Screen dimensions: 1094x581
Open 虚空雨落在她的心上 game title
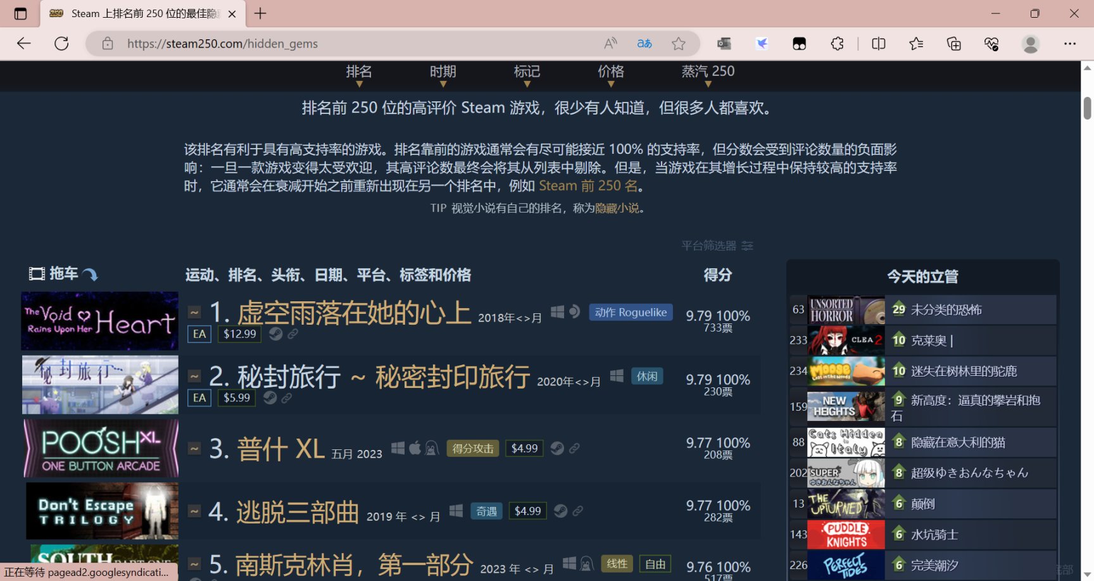(x=355, y=313)
